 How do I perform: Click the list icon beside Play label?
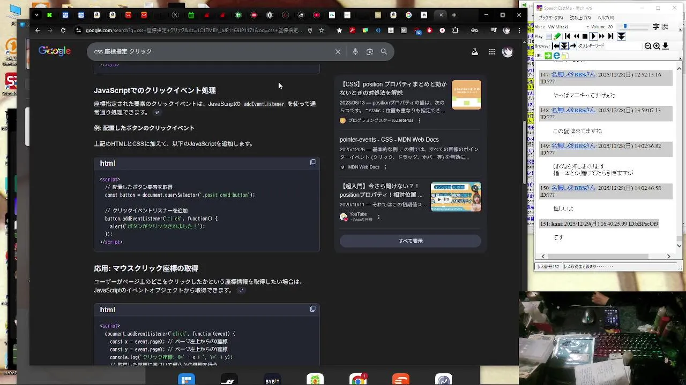[549, 36]
